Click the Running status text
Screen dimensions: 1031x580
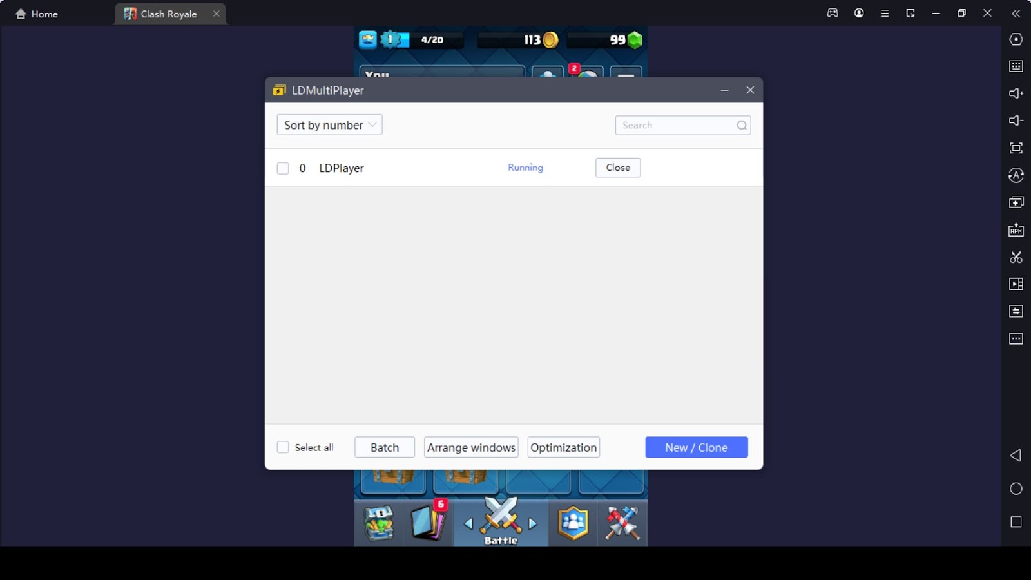point(525,168)
